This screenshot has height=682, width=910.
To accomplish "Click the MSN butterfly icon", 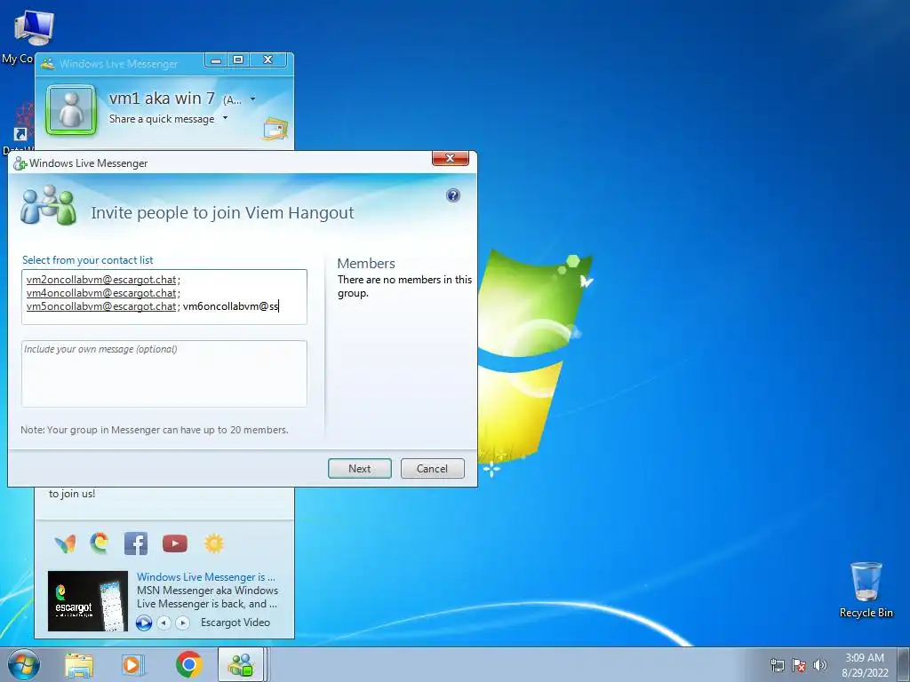I will [x=65, y=543].
